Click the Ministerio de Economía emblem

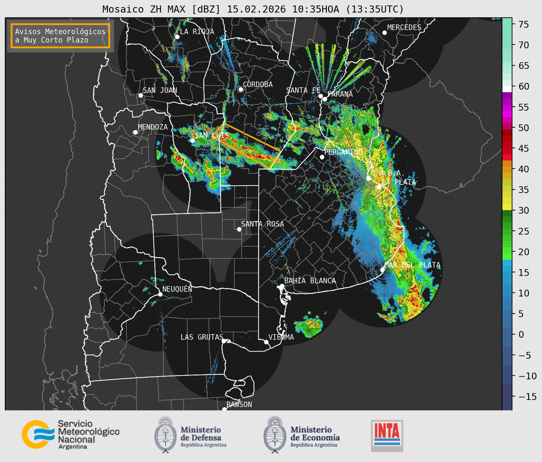tap(275, 435)
